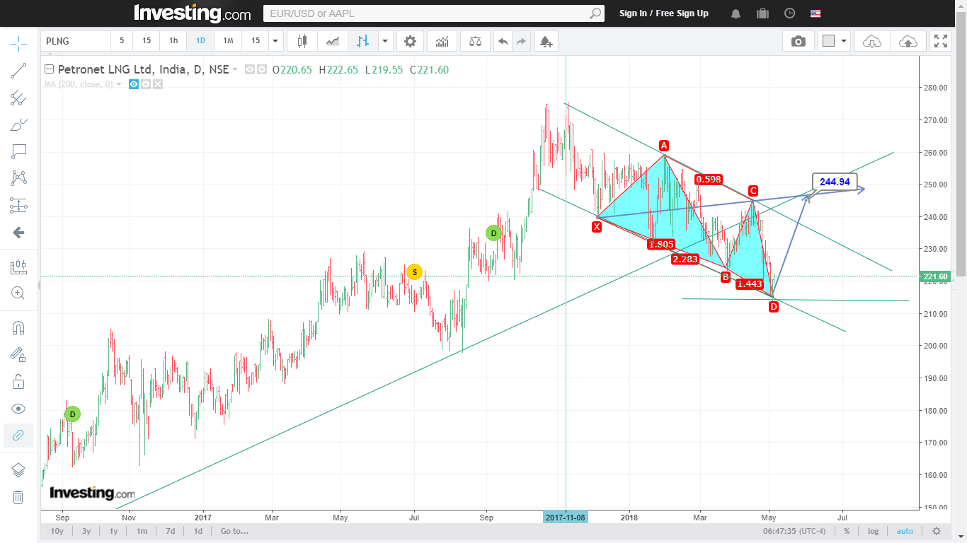Screen dimensions: 967x543
Task: Open bottom-right chart settings gear
Action: [x=937, y=531]
